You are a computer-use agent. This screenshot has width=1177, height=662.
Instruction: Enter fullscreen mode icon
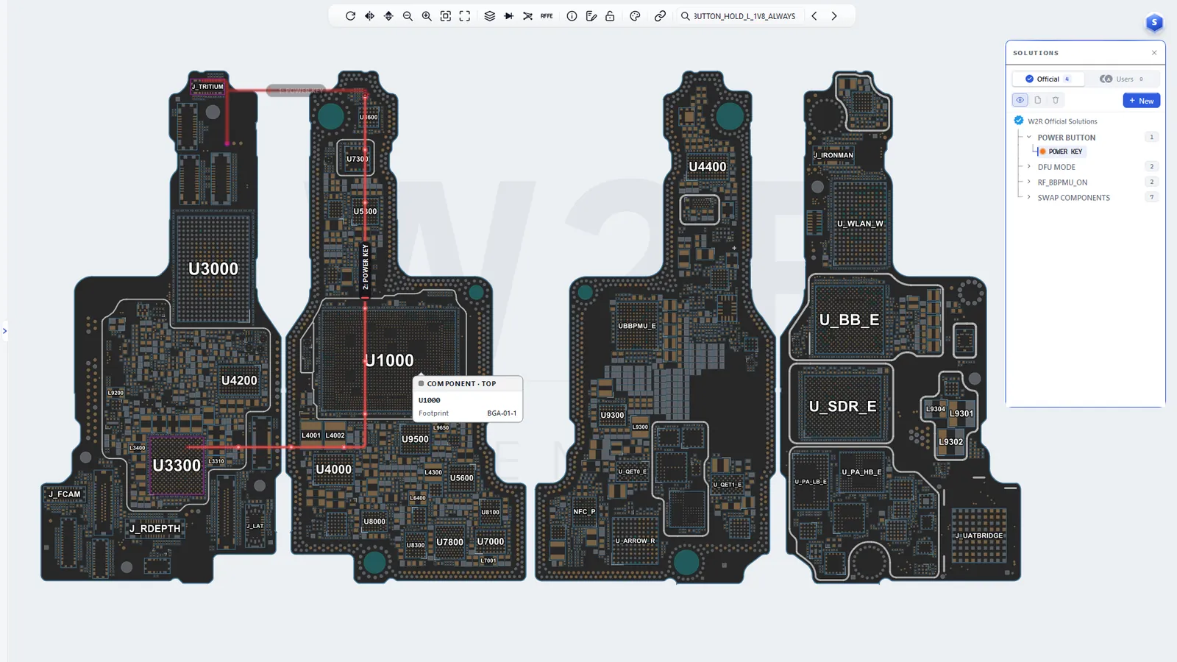[x=465, y=16]
